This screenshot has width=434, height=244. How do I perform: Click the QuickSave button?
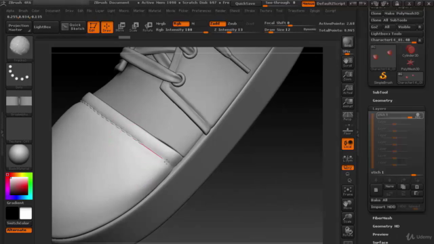tap(245, 3)
